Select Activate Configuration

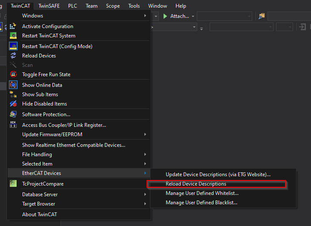(x=79, y=26)
